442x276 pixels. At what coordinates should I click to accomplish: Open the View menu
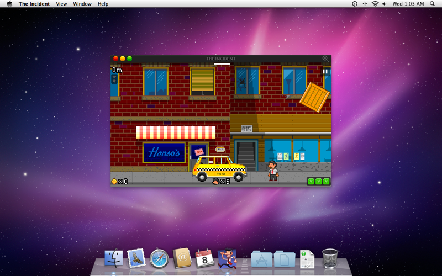[x=61, y=4]
